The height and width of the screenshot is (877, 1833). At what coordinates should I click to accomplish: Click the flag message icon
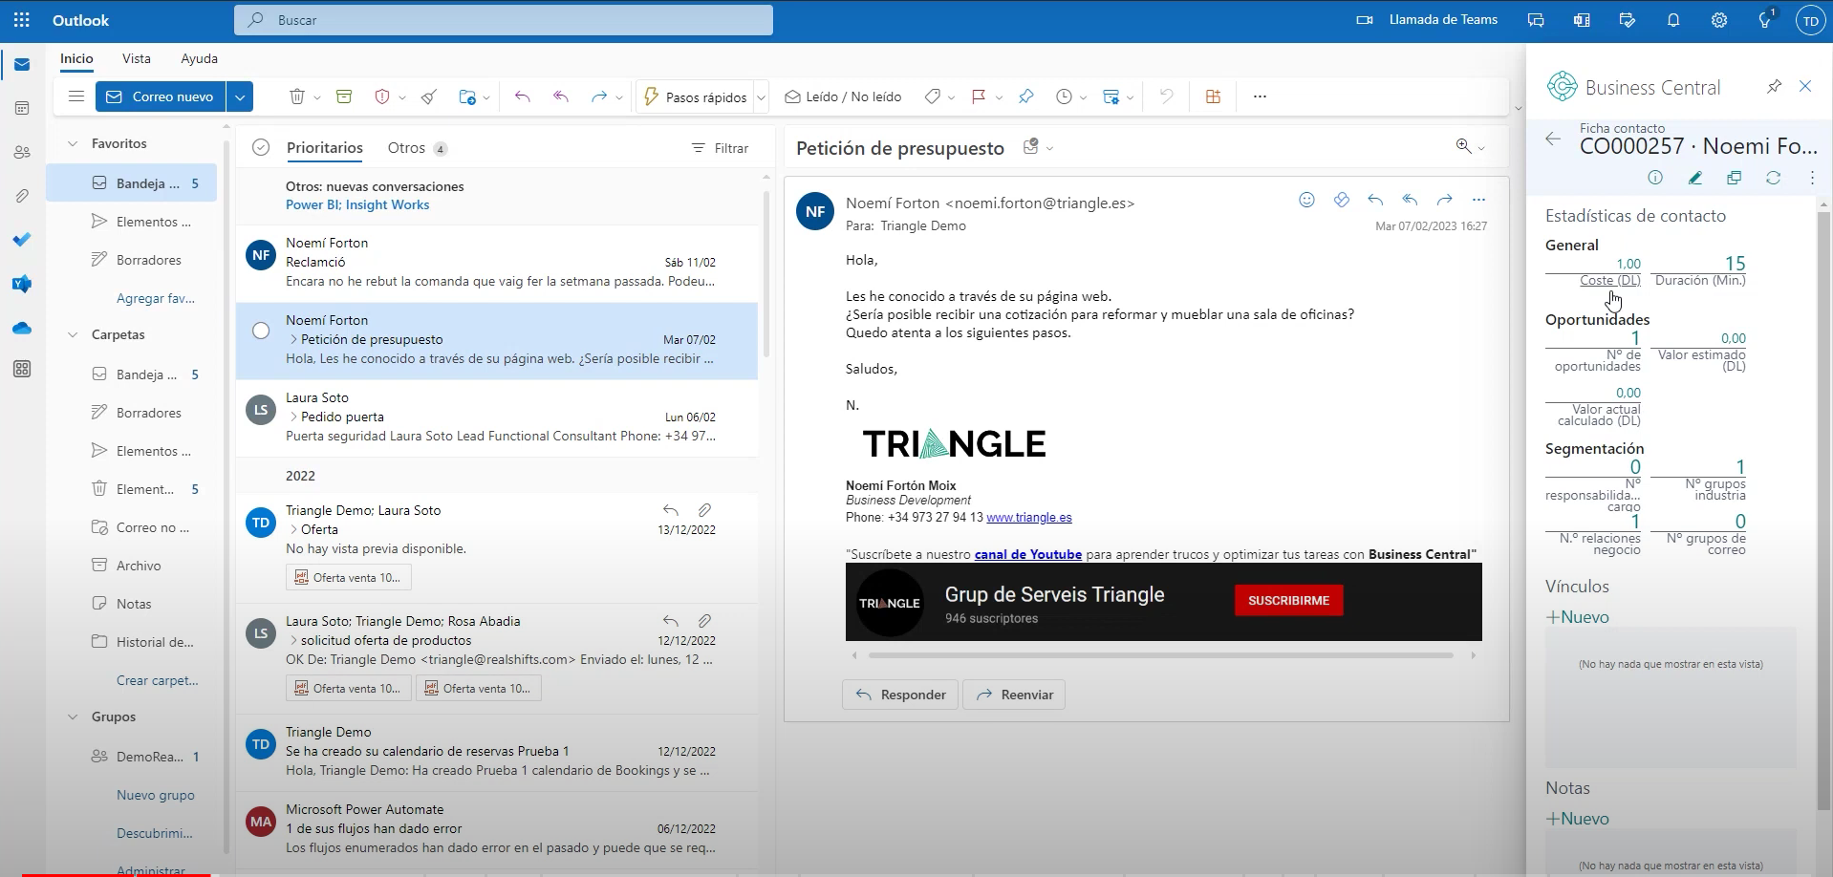[x=979, y=96]
